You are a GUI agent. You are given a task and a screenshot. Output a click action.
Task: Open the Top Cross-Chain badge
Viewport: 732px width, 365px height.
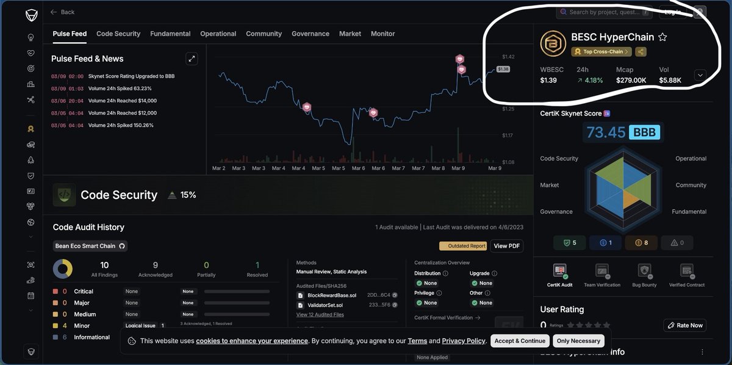[x=601, y=52]
